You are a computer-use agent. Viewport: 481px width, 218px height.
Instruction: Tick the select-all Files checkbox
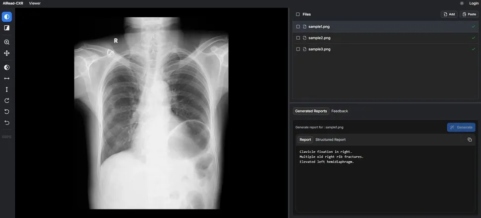click(x=298, y=14)
